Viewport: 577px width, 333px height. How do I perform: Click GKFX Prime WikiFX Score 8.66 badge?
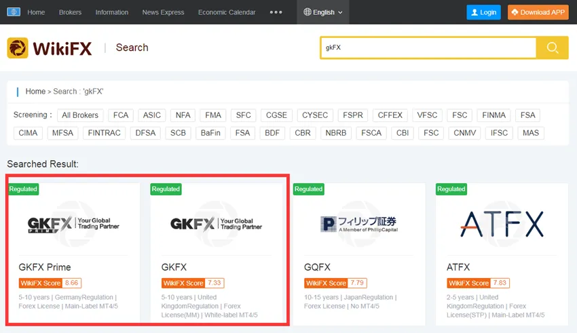50,283
